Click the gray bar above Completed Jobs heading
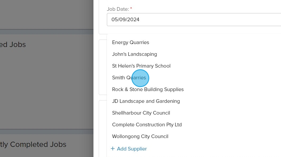This screenshot has height=157, width=281. click(x=46, y=132)
